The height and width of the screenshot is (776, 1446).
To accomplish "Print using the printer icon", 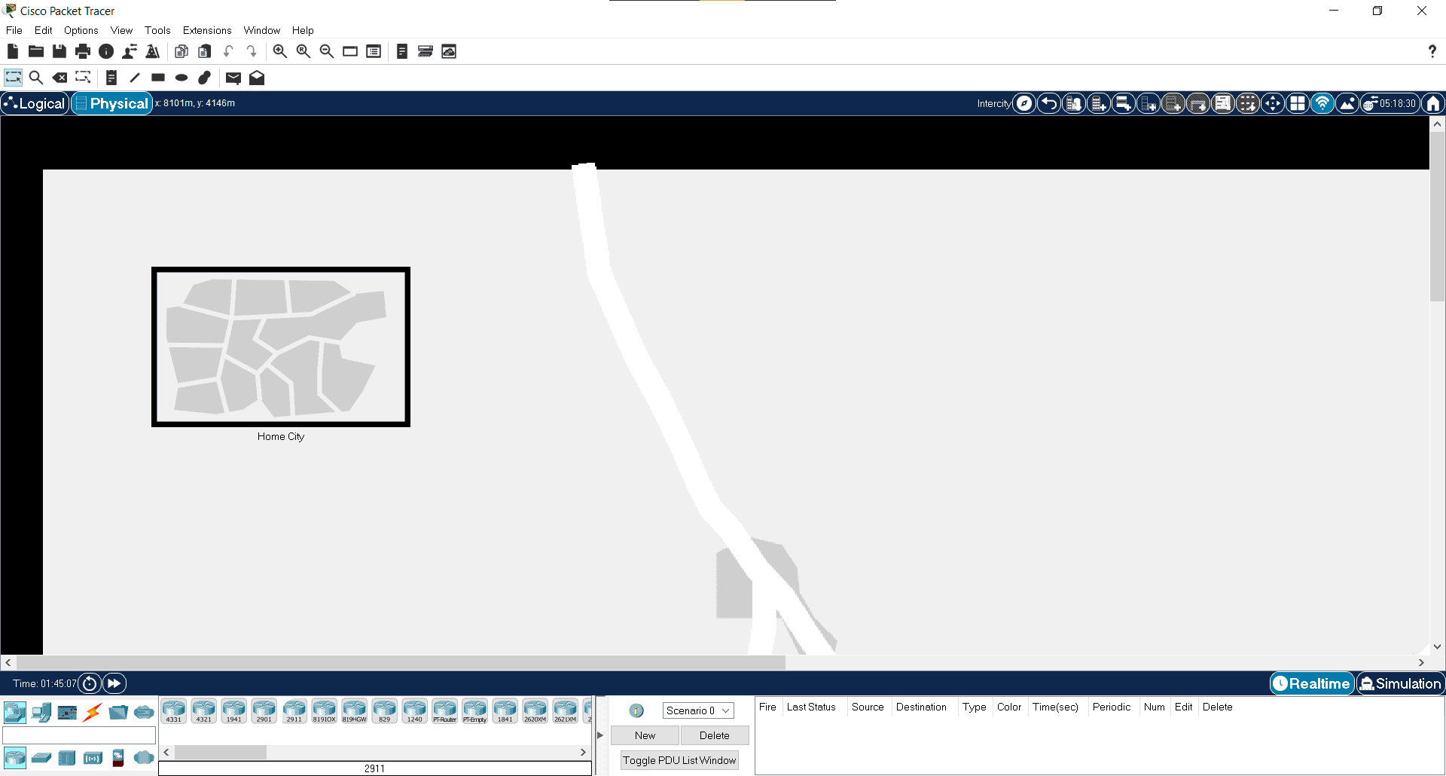I will [x=83, y=51].
